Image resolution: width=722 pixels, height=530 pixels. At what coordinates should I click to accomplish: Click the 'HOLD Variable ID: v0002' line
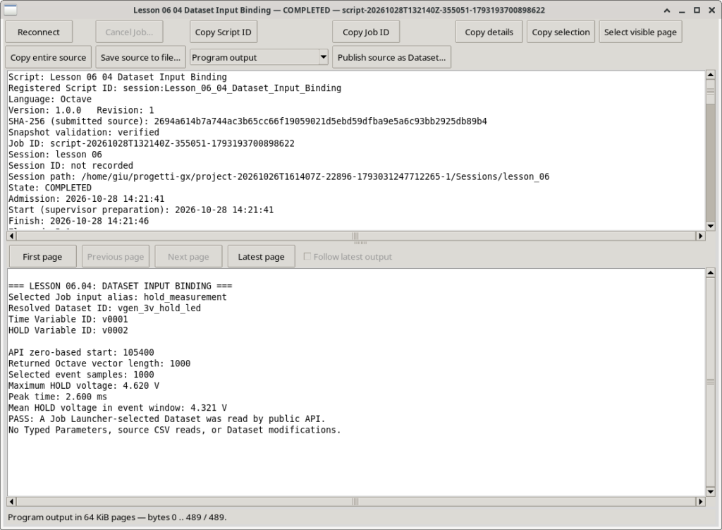coord(68,330)
